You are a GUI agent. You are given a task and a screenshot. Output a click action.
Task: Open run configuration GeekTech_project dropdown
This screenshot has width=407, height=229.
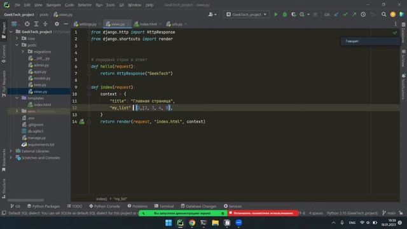click(x=246, y=15)
